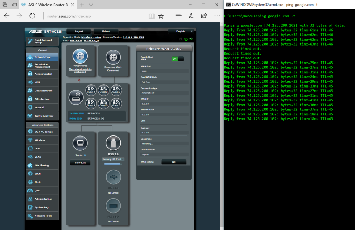The image size is (355, 230).
Task: Click the USB storage usage bar
Action: 113,164
